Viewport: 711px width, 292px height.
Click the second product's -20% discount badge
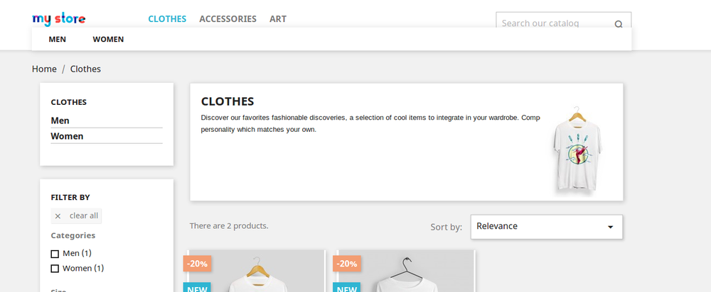347,264
